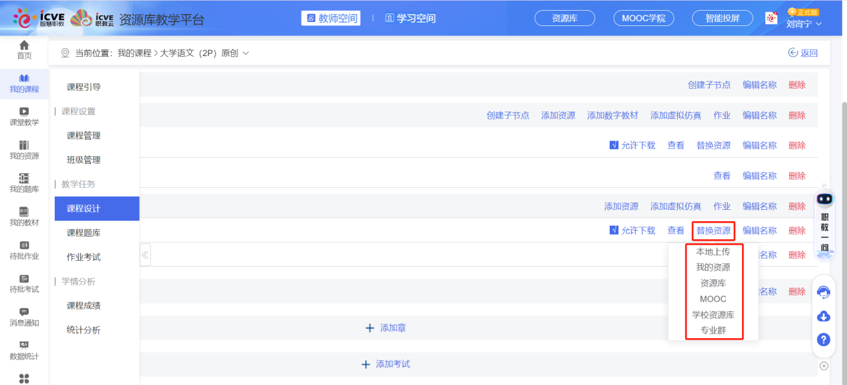The height and width of the screenshot is (385, 847).
Task: Collapse the course menu panel with the arrow
Action: [x=144, y=255]
